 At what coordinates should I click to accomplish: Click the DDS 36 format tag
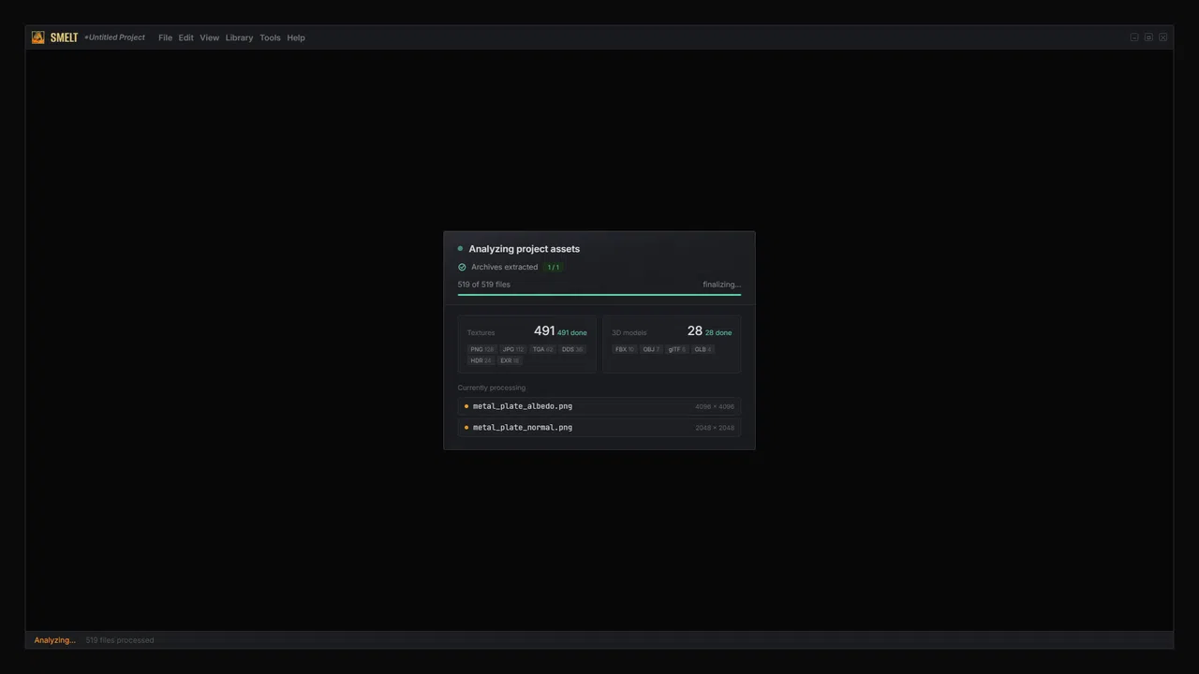coord(572,349)
